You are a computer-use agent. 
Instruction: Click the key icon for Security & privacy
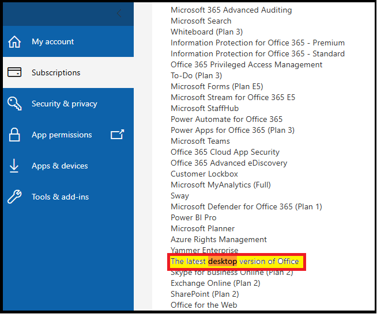(14, 104)
